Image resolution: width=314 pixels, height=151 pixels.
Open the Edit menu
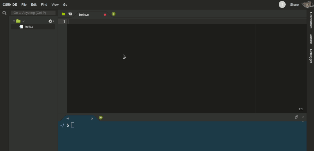coord(34,4)
